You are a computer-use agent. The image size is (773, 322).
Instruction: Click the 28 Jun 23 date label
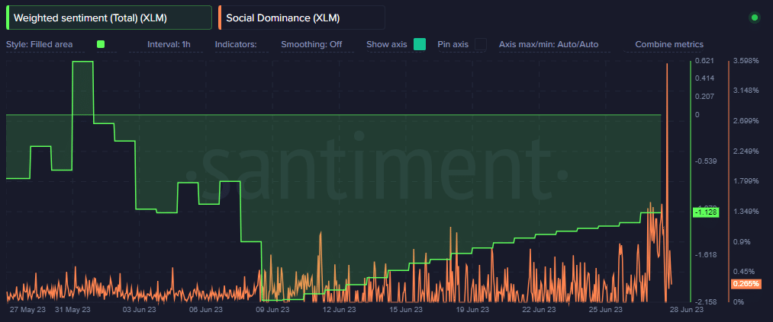click(687, 310)
